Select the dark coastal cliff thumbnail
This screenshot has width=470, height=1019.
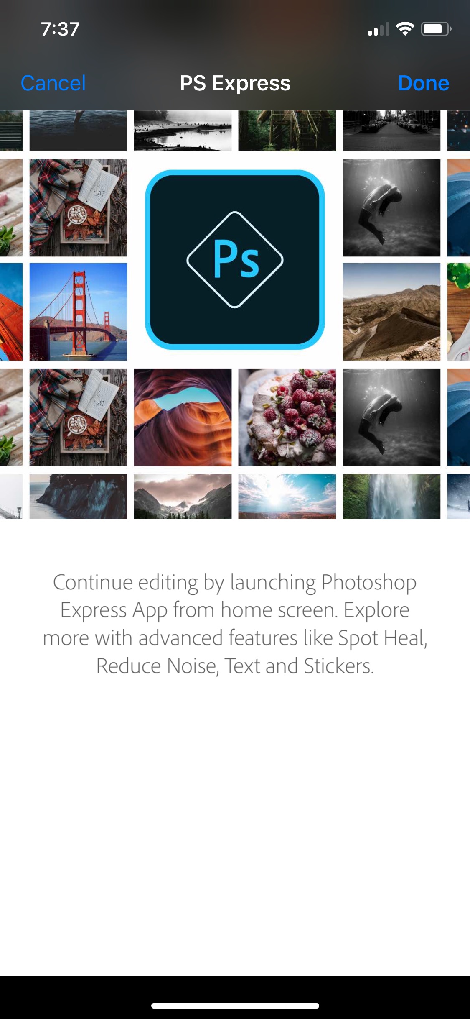pos(78,496)
